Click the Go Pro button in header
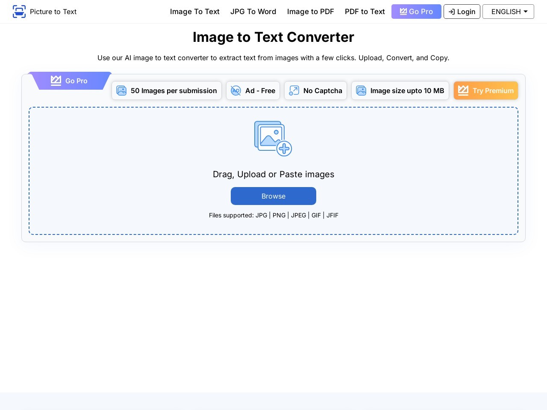Screen dimensions: 547x410 click(x=416, y=12)
